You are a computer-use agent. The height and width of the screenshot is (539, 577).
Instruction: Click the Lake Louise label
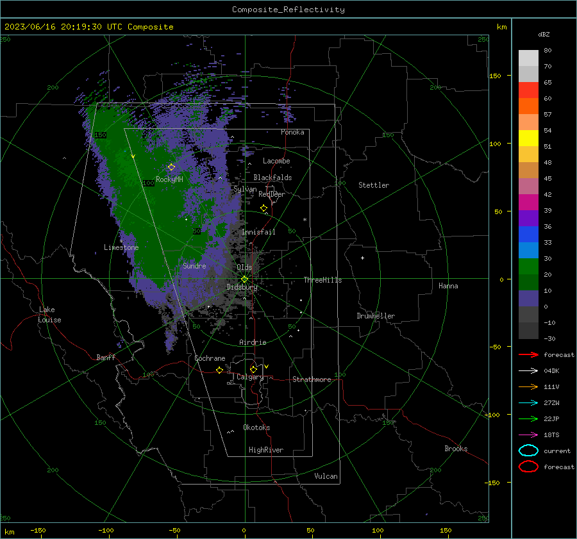[x=49, y=315]
